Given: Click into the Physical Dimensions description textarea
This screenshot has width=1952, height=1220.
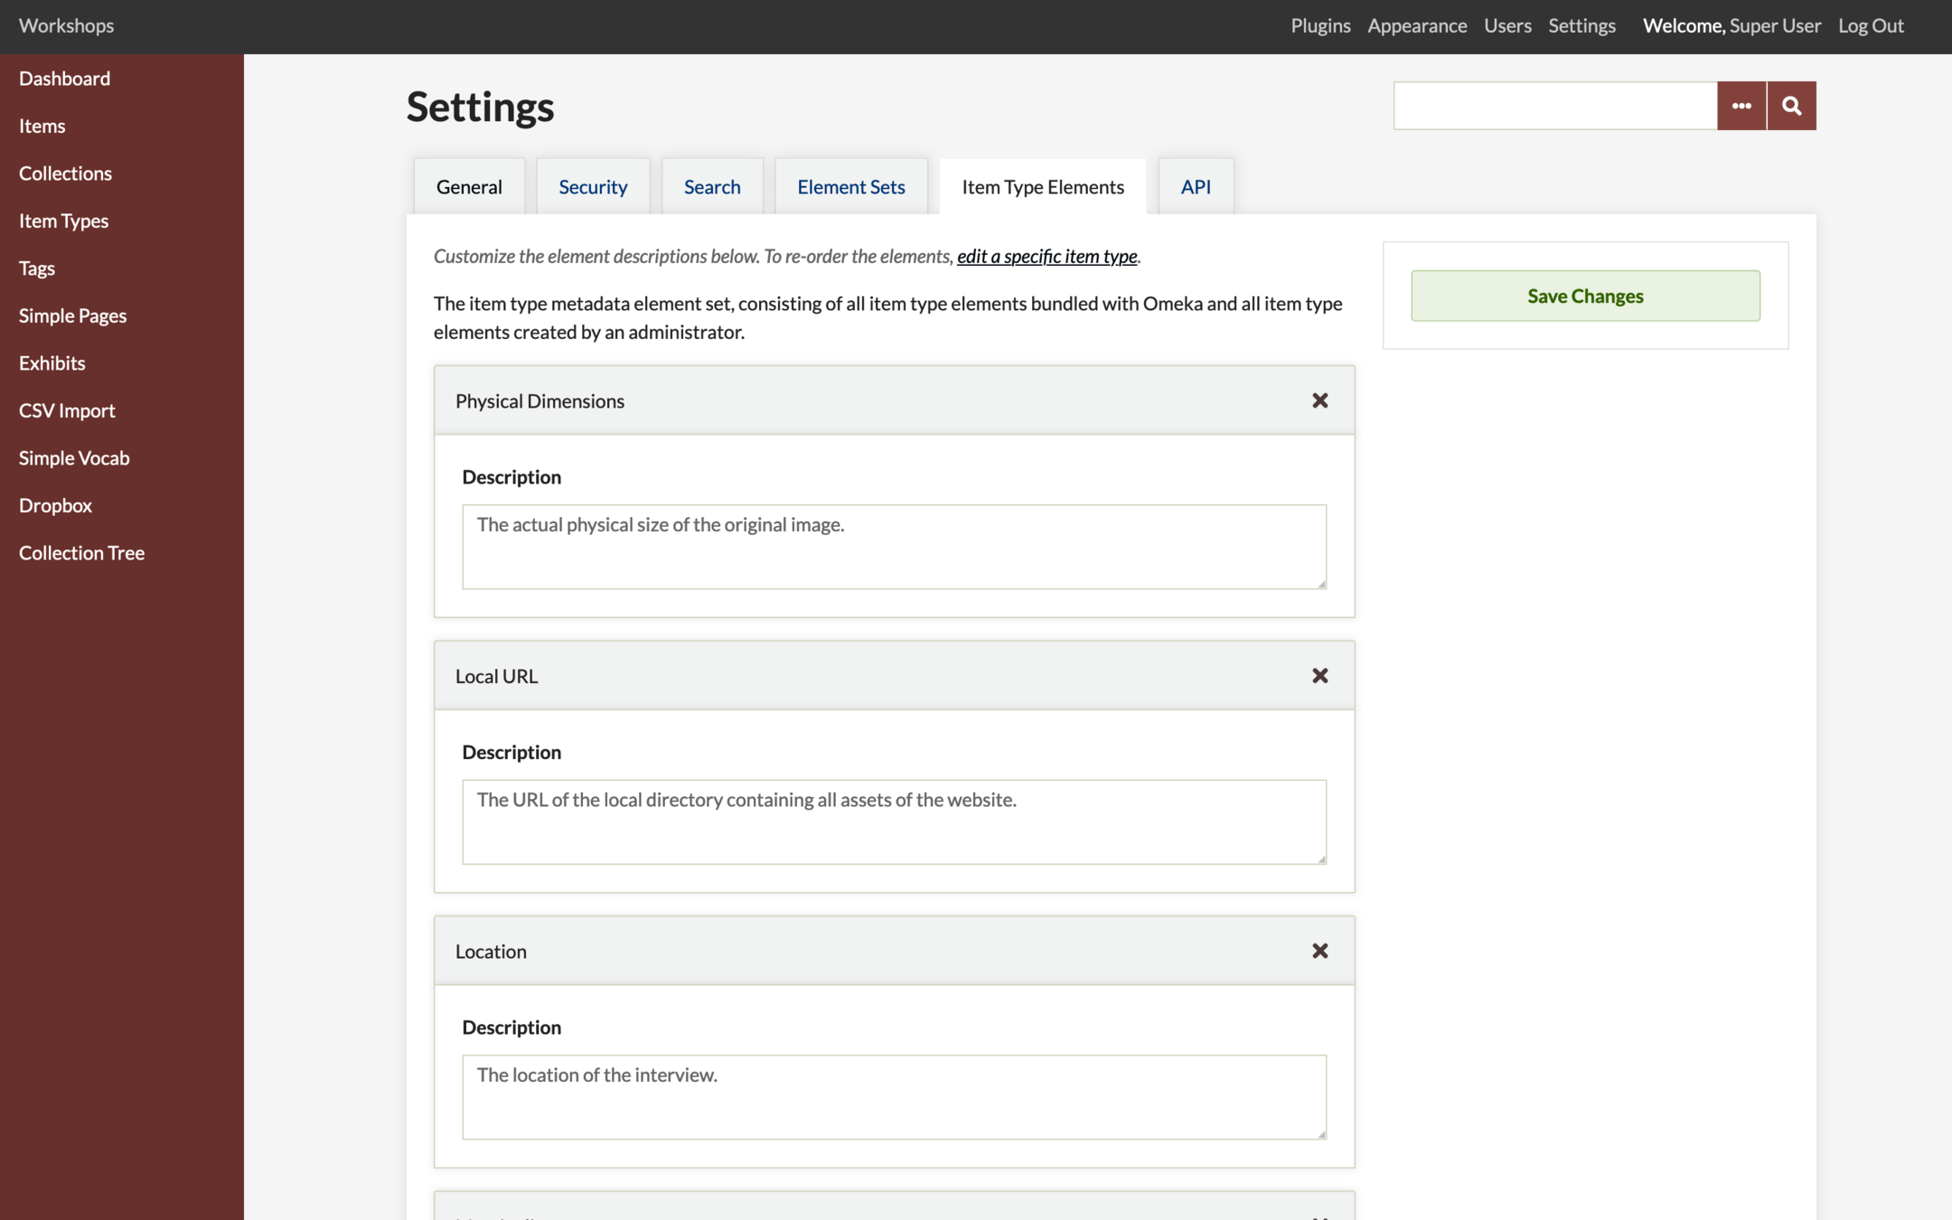Looking at the screenshot, I should pyautogui.click(x=894, y=547).
